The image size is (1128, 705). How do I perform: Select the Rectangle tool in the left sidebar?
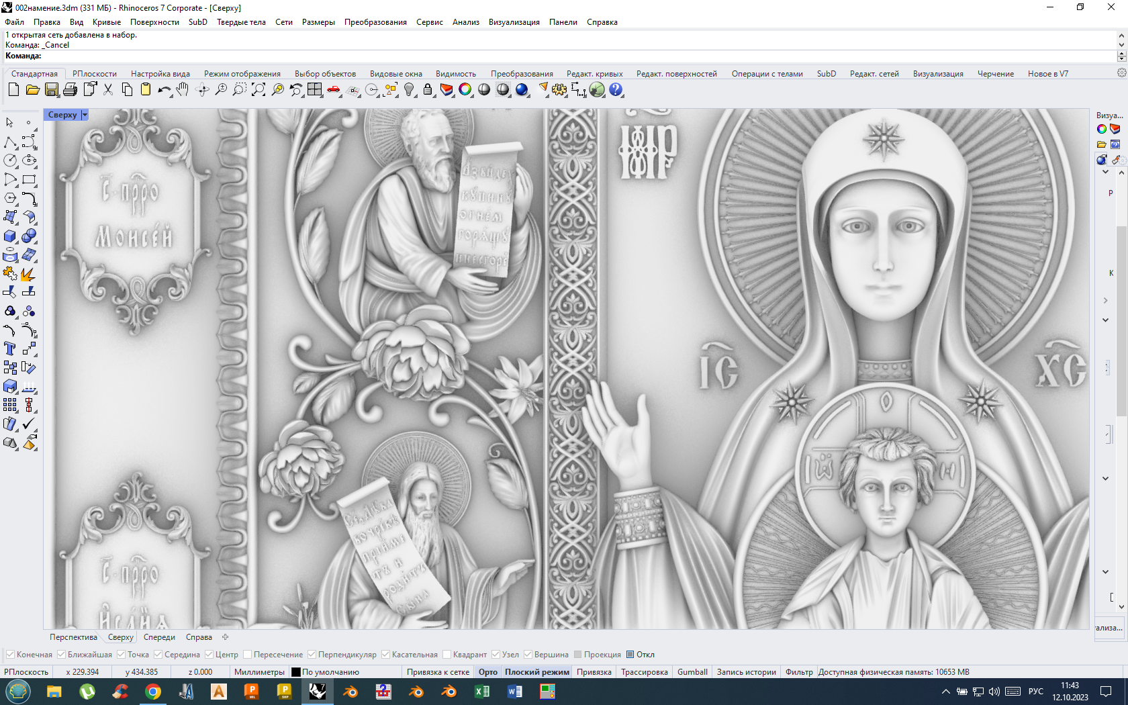(29, 179)
